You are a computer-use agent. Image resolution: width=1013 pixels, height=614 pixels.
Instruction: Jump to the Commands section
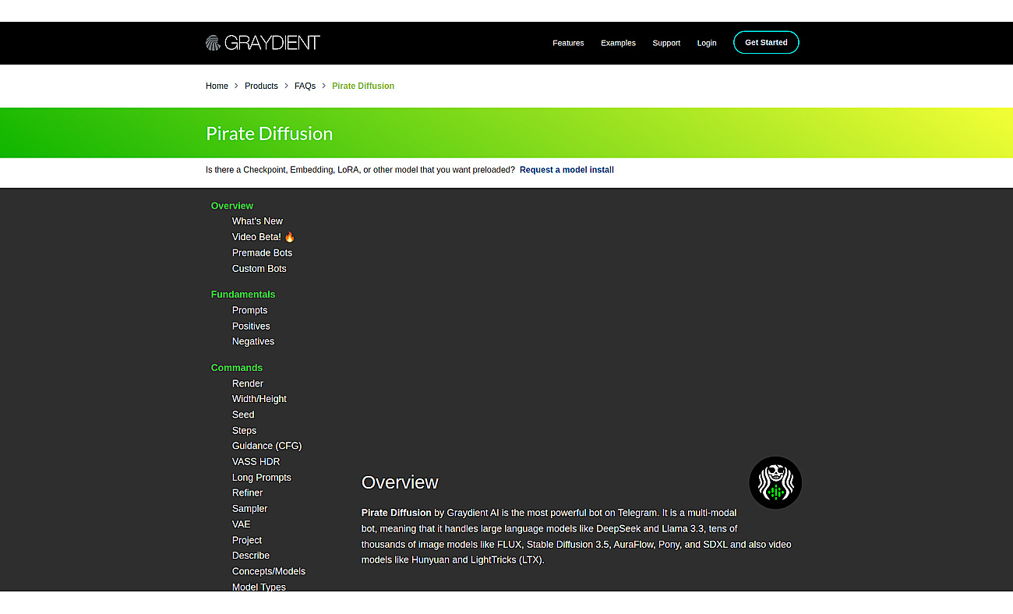(237, 368)
